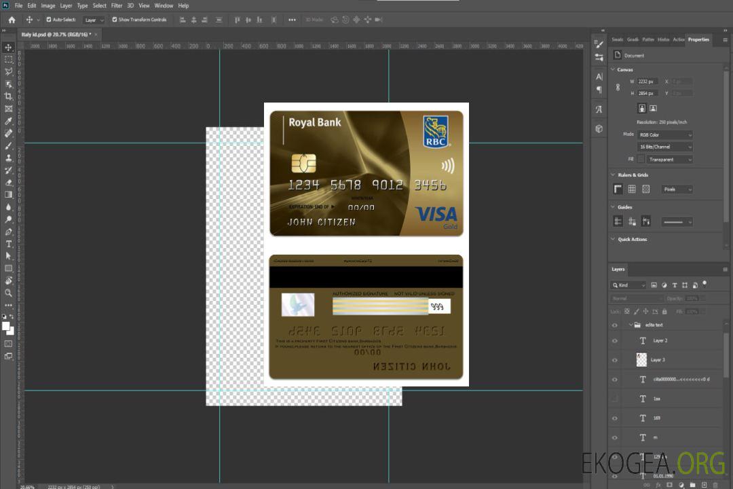
Task: Select the Lasso tool
Action: (x=8, y=71)
